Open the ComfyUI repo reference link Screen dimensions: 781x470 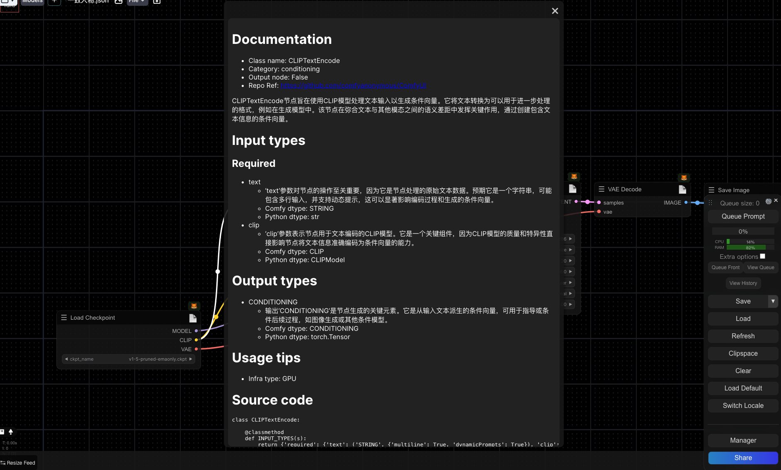(353, 85)
